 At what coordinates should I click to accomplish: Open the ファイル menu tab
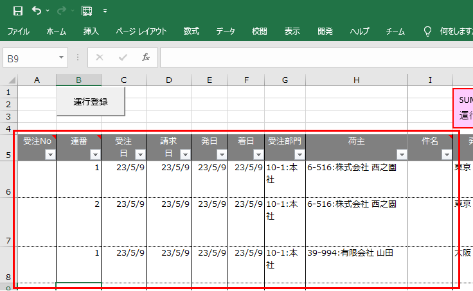18,31
